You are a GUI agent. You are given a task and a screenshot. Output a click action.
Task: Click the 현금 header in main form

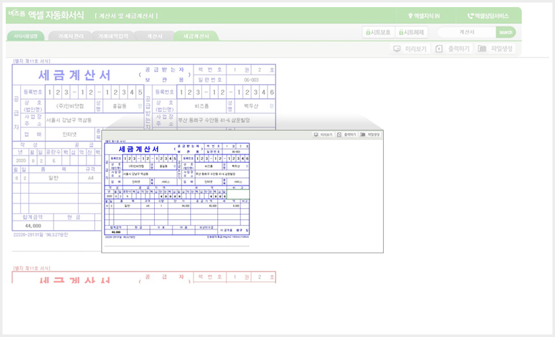(74, 217)
